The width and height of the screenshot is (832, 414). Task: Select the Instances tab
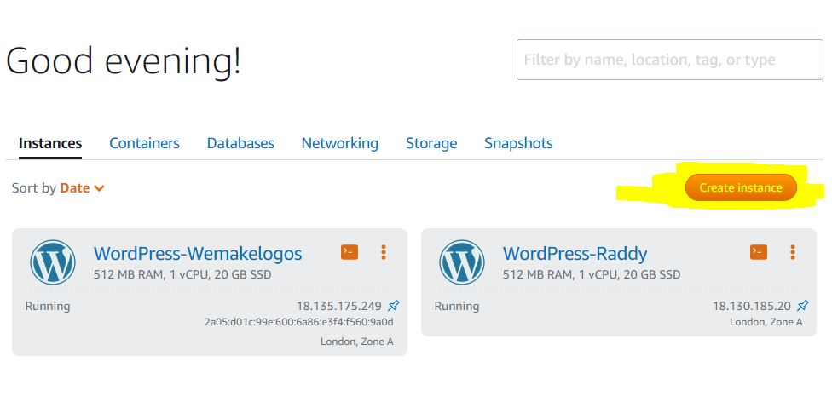tap(50, 143)
